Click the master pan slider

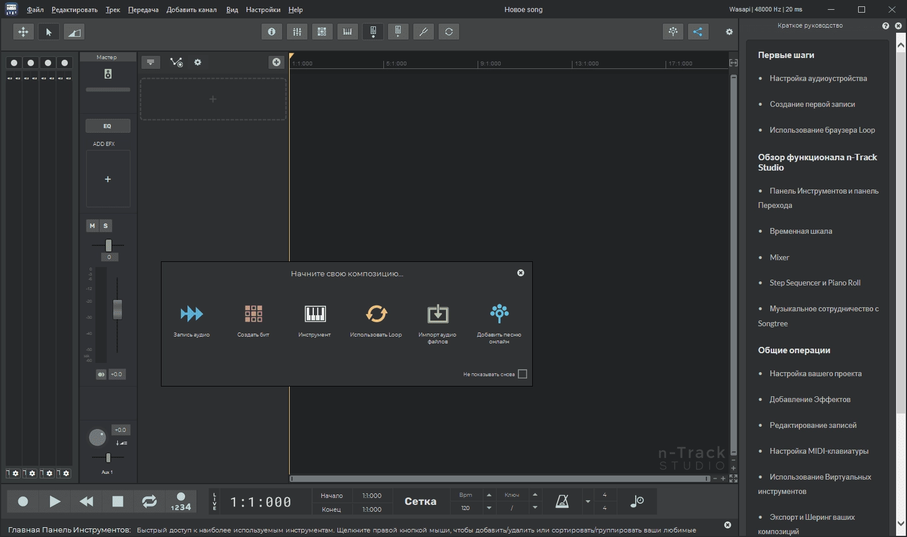[108, 245]
